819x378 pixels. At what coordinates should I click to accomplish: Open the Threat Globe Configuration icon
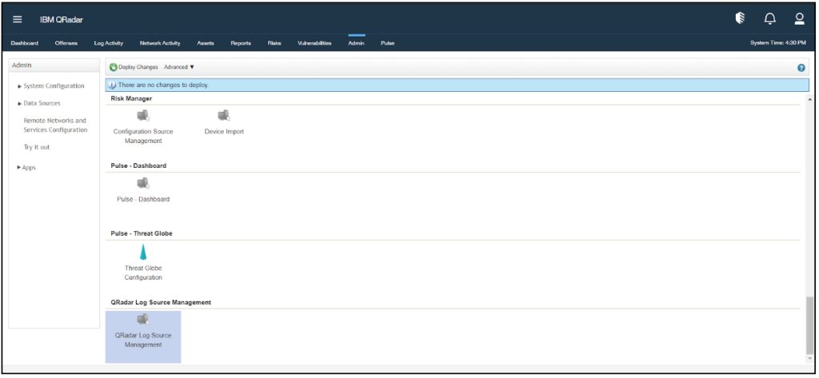142,253
